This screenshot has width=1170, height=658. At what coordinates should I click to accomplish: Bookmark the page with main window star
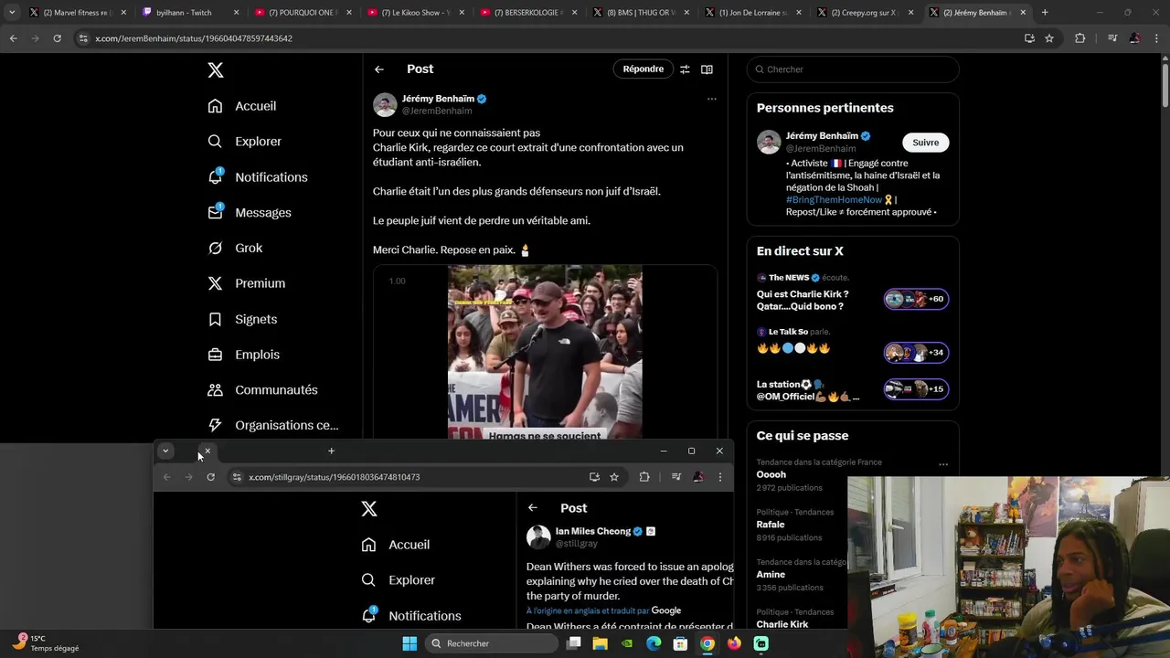click(x=1049, y=38)
